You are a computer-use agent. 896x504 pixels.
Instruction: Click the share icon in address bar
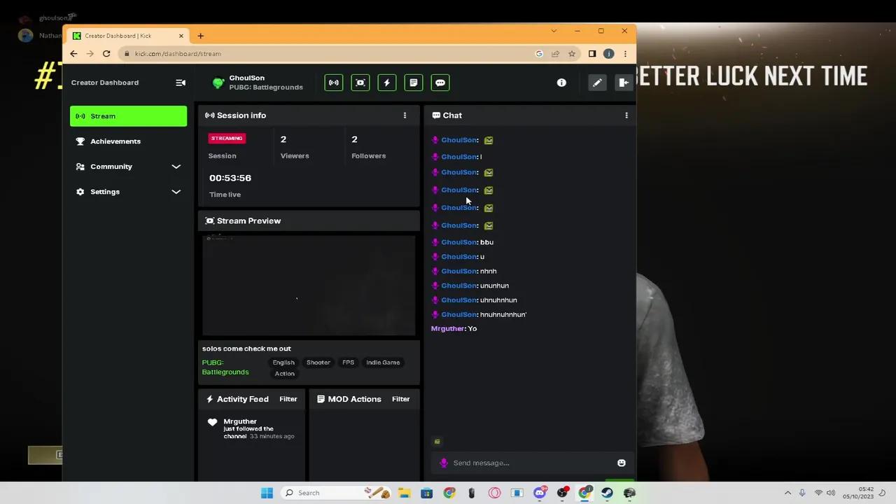555,54
